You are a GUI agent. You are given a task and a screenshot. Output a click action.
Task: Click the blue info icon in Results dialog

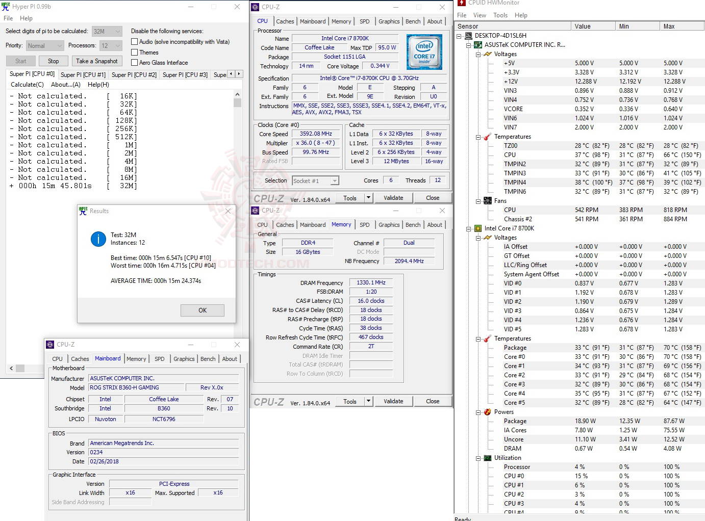[98, 239]
